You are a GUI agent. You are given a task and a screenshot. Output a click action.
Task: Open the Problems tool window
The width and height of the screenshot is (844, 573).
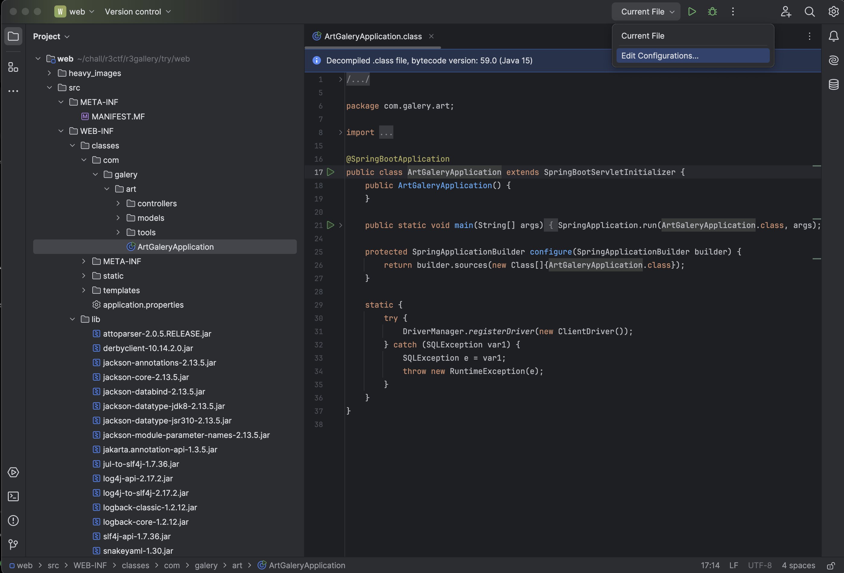tap(13, 520)
